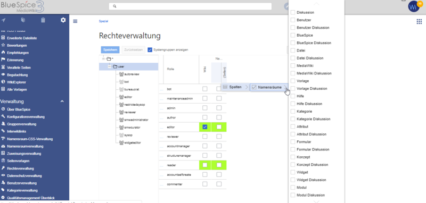Check the BlueSpice namespace checkbox
This screenshot has height=203, width=426.
(293, 35)
